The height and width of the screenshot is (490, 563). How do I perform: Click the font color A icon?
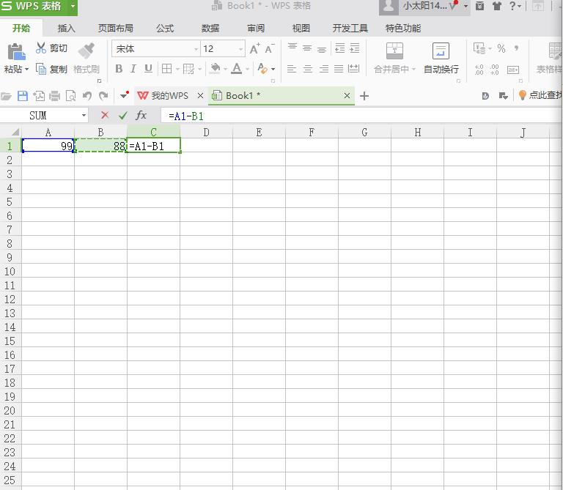(x=236, y=68)
